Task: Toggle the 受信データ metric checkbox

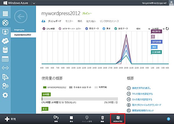Action: 86,29
